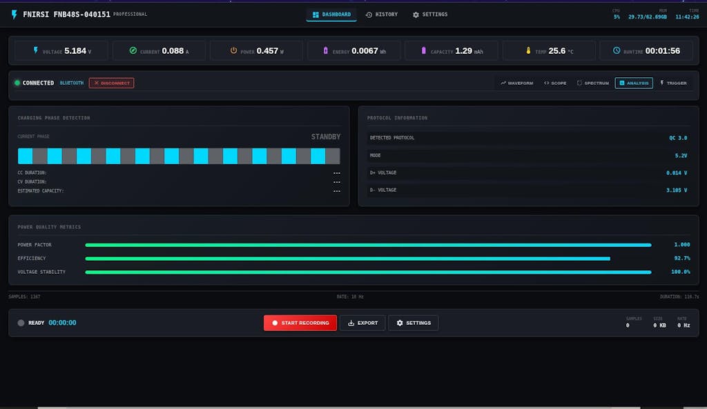Click the Export button
This screenshot has height=409, width=707.
362,323
